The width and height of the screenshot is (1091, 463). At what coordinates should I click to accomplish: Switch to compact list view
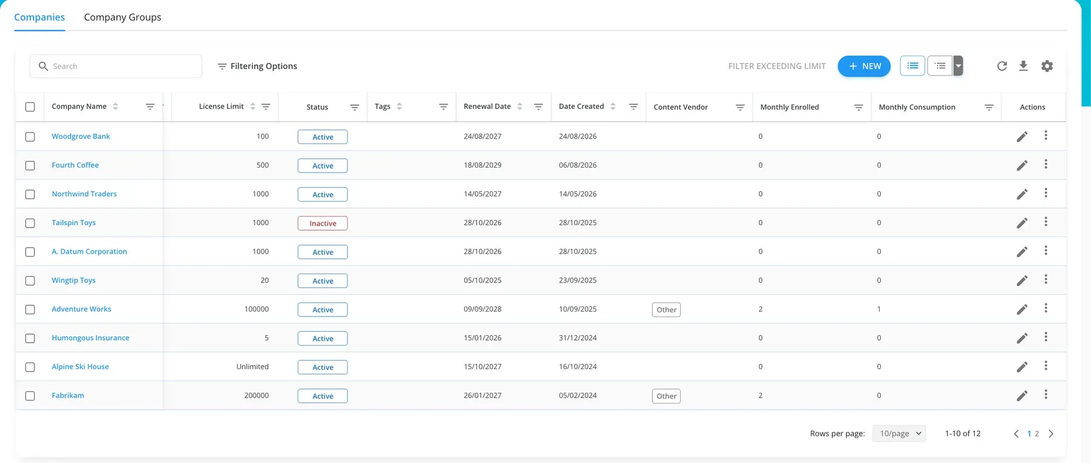click(939, 65)
